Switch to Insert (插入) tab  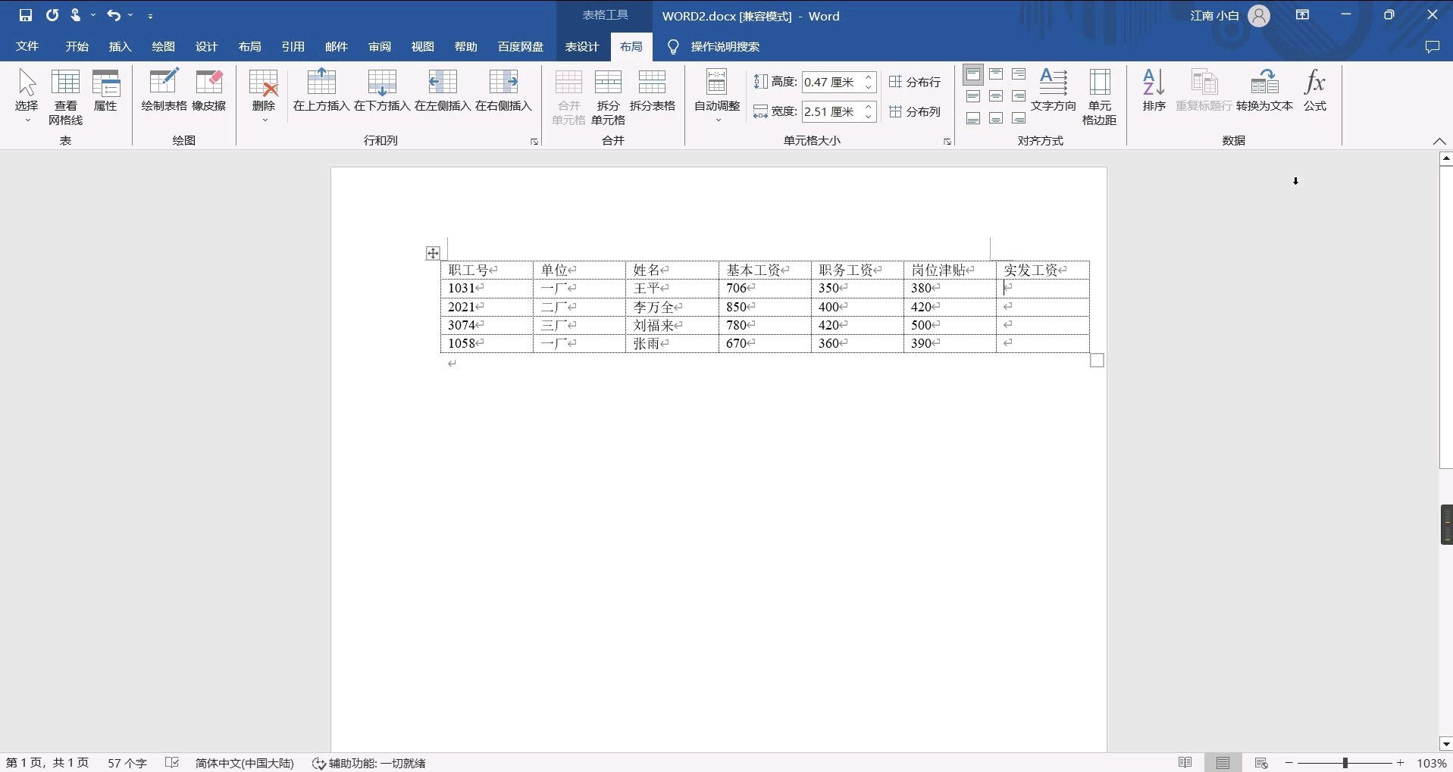tap(121, 47)
